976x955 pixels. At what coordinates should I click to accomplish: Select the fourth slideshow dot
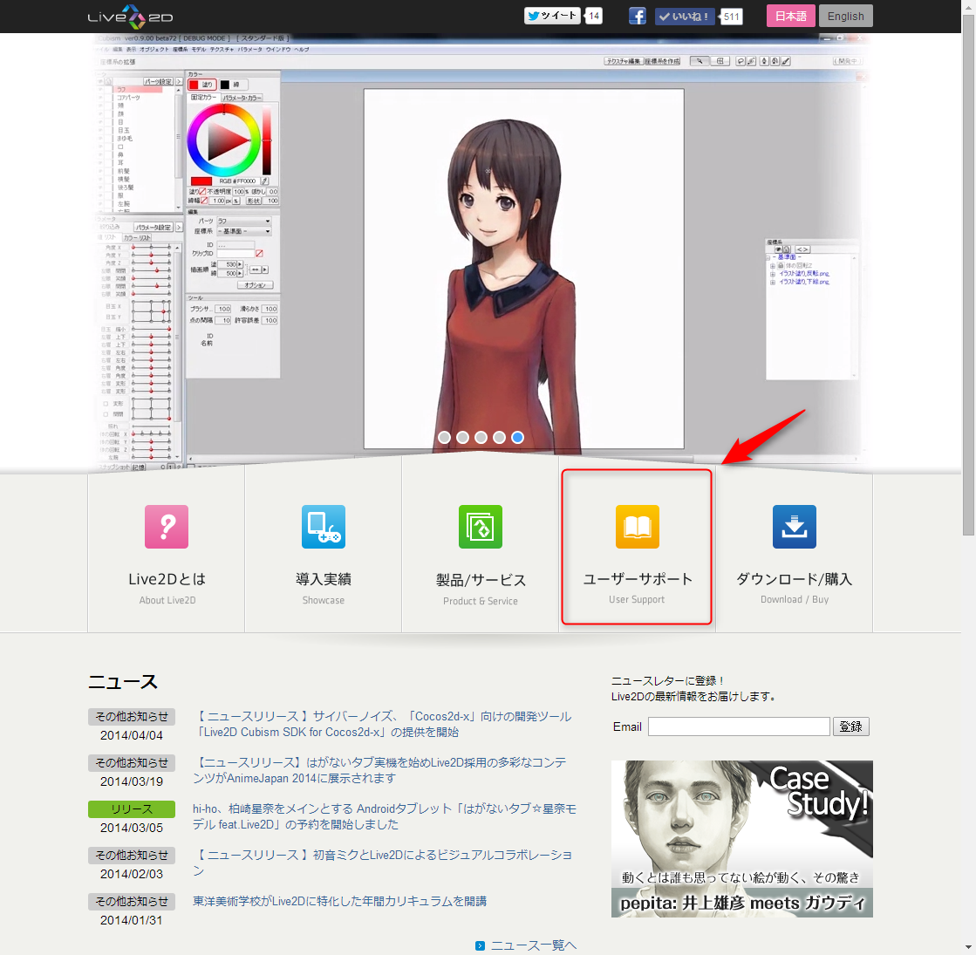click(x=499, y=438)
